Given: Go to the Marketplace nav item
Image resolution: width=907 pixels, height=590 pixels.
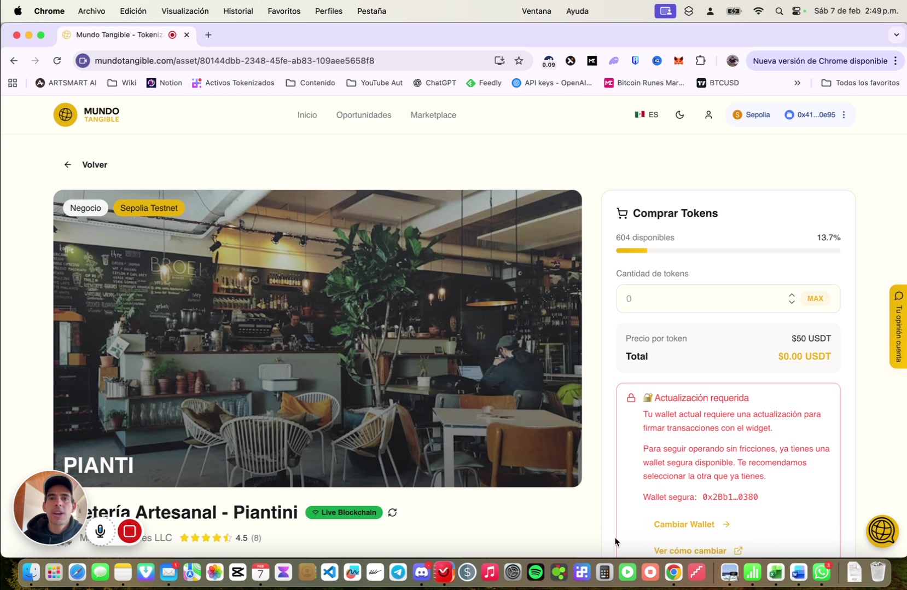Looking at the screenshot, I should pyautogui.click(x=433, y=115).
